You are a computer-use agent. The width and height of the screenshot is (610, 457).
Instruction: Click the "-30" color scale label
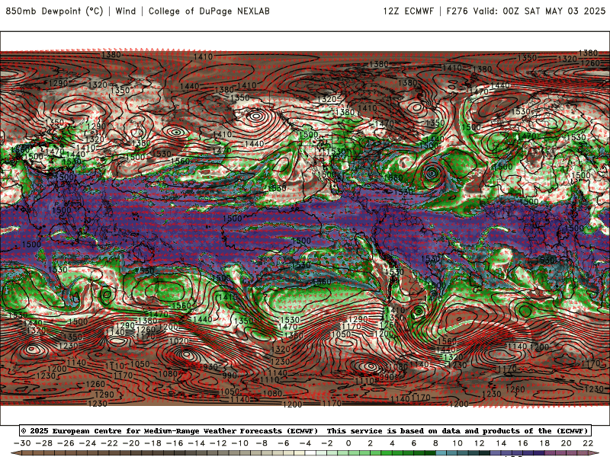click(x=22, y=443)
